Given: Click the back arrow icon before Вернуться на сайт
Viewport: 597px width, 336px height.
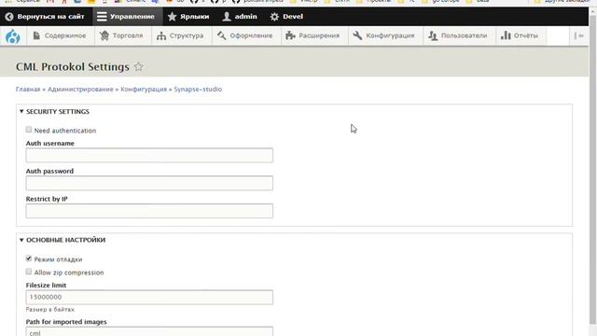Looking at the screenshot, I should [x=9, y=17].
